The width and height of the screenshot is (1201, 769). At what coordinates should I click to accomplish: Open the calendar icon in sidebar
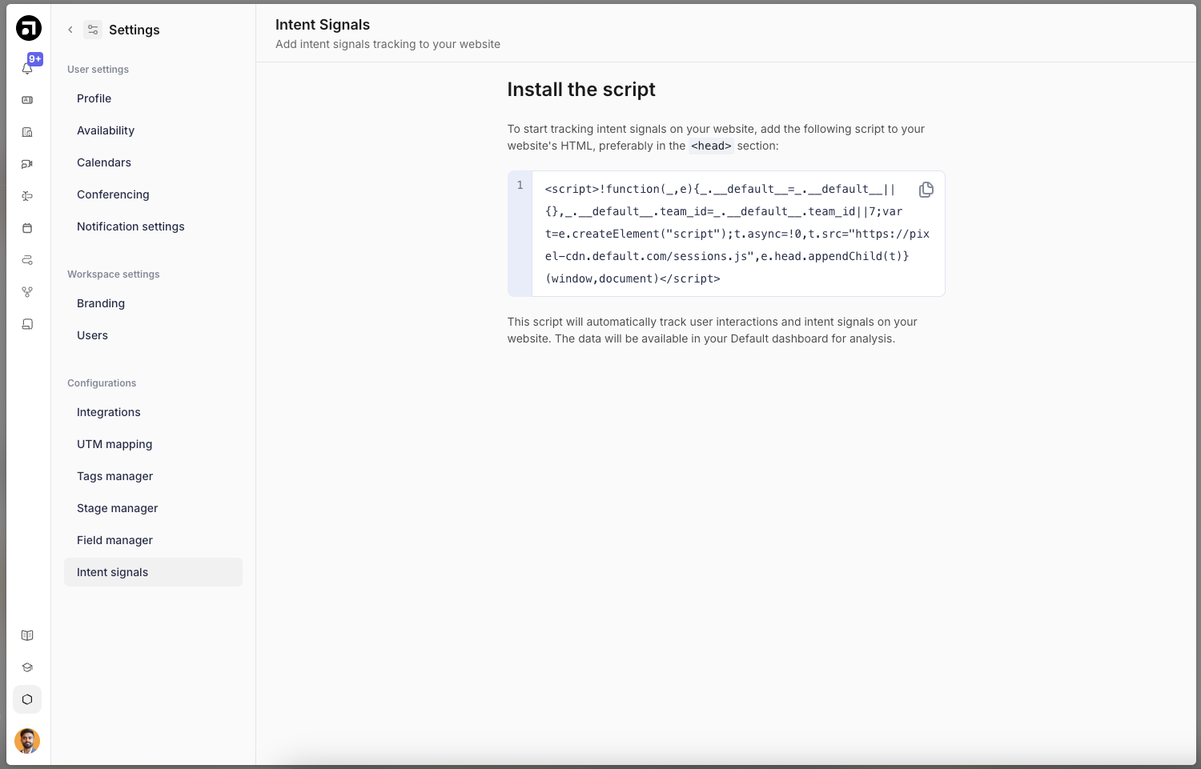click(27, 228)
